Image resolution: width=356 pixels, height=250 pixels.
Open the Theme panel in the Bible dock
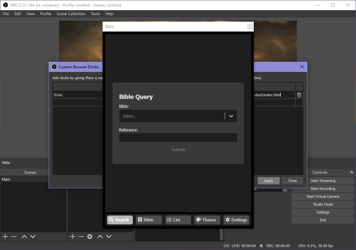tap(207, 220)
